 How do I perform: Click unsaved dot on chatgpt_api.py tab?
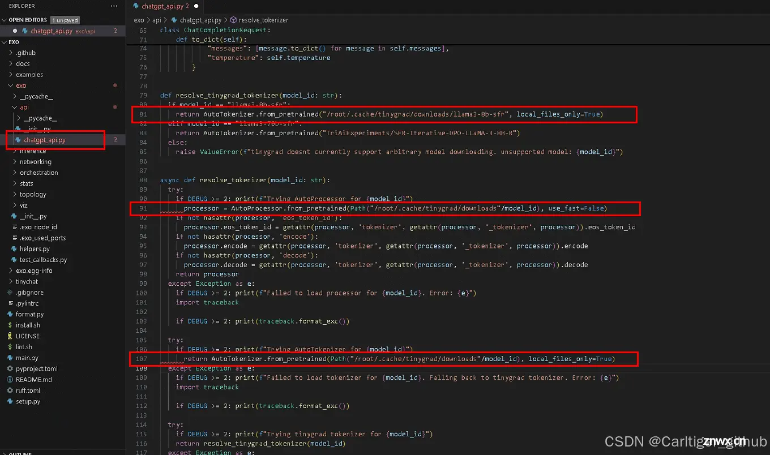pyautogui.click(x=196, y=6)
